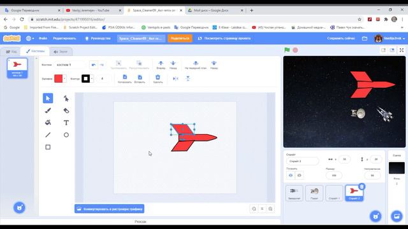Viewport: 408px width, 229px height.
Task: Delete the selected shape
Action: coord(157,79)
